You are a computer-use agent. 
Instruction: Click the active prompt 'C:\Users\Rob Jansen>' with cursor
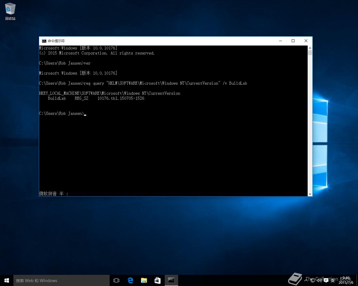click(x=63, y=113)
